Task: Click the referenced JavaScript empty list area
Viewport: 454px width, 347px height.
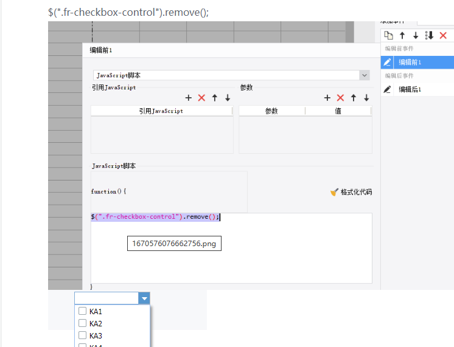Action: [162, 135]
